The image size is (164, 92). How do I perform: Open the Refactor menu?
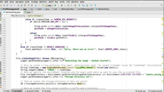[x=43, y=2]
